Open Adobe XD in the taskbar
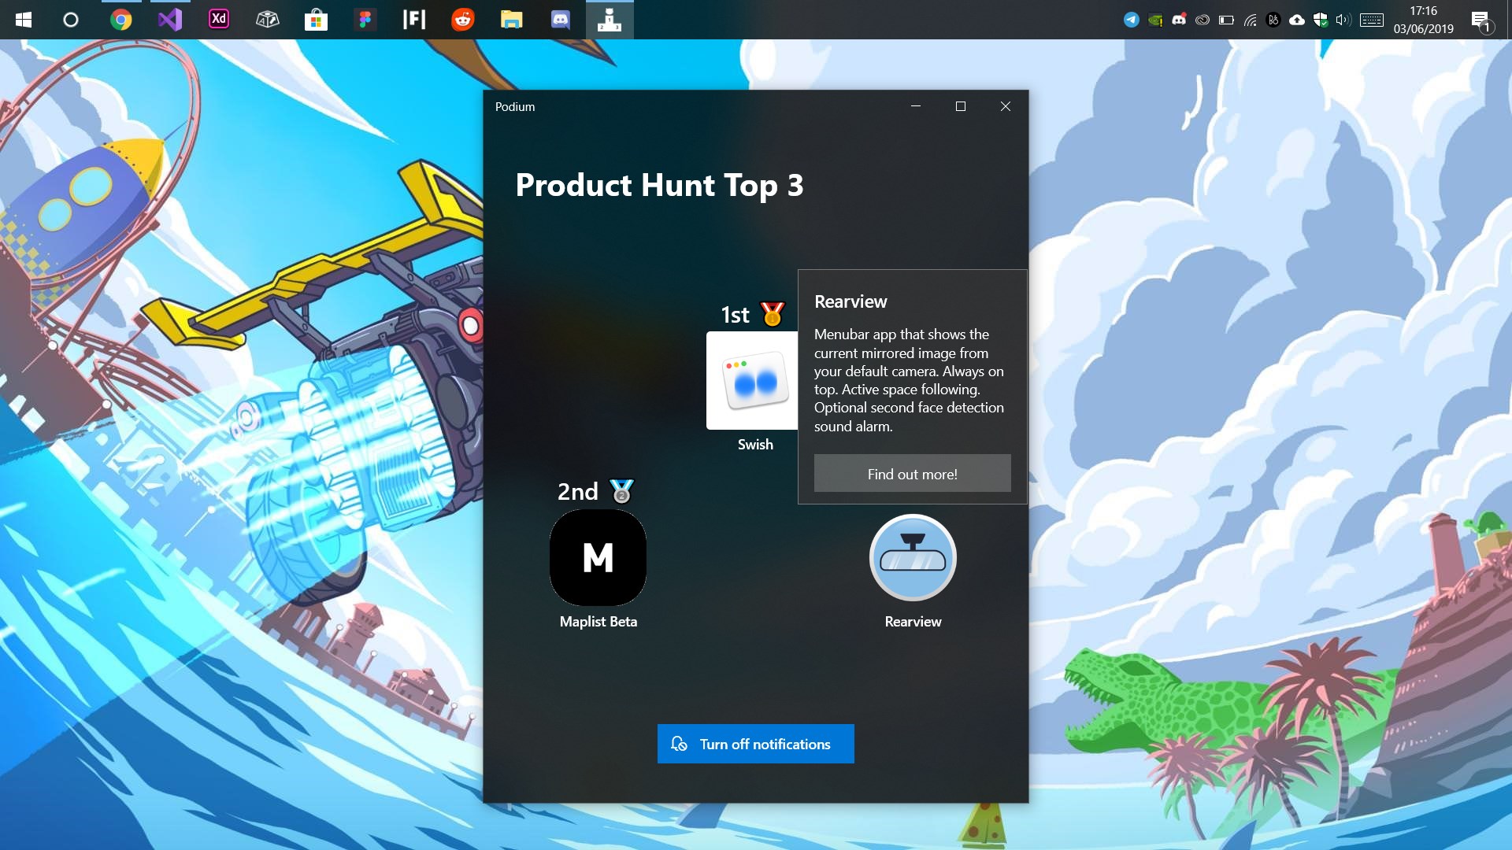This screenshot has height=850, width=1512. click(219, 19)
